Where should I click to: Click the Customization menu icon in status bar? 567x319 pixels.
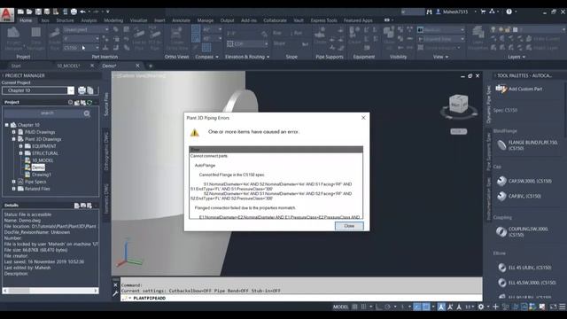pos(563,307)
